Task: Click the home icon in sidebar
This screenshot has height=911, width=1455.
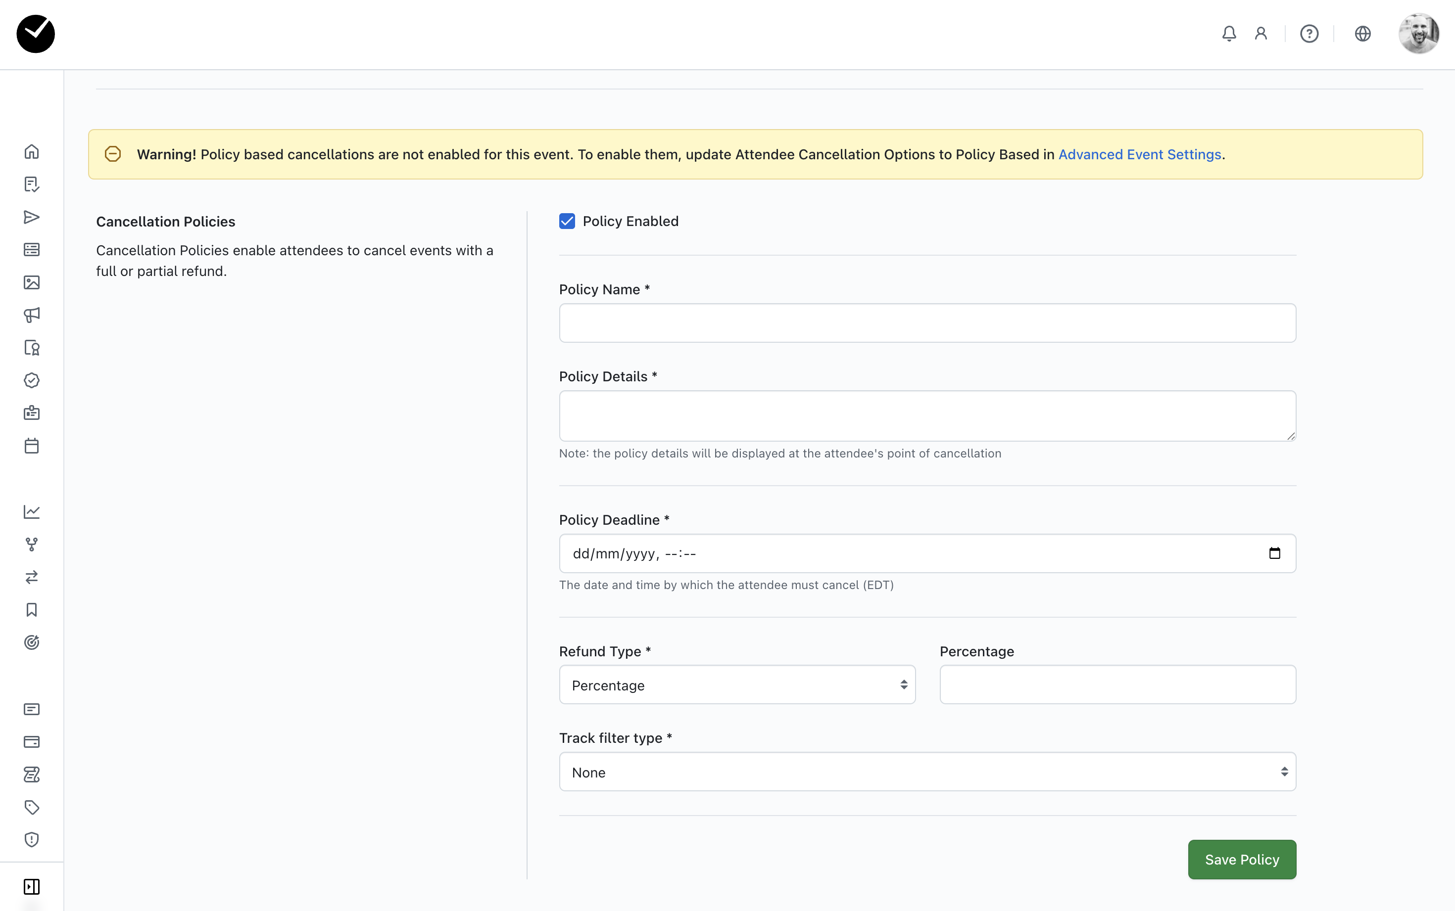Action: point(31,151)
